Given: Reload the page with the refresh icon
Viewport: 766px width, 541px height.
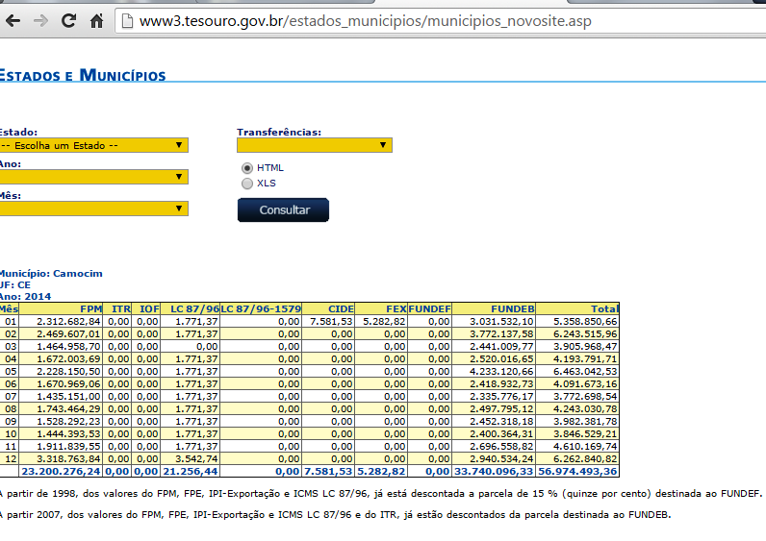Looking at the screenshot, I should [x=68, y=20].
